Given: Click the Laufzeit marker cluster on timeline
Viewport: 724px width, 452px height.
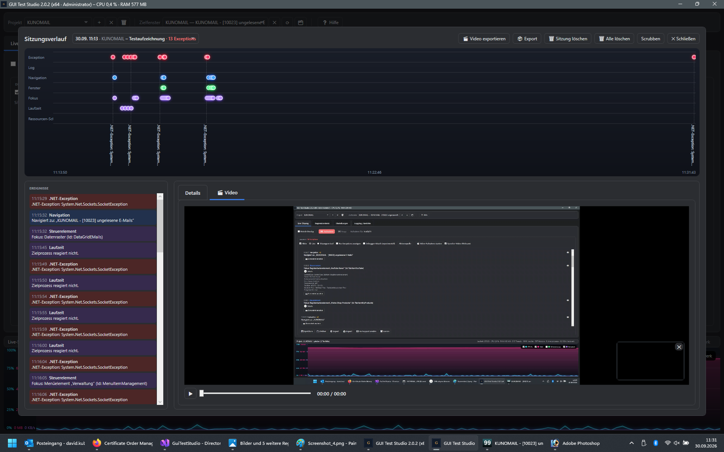Looking at the screenshot, I should [x=127, y=108].
